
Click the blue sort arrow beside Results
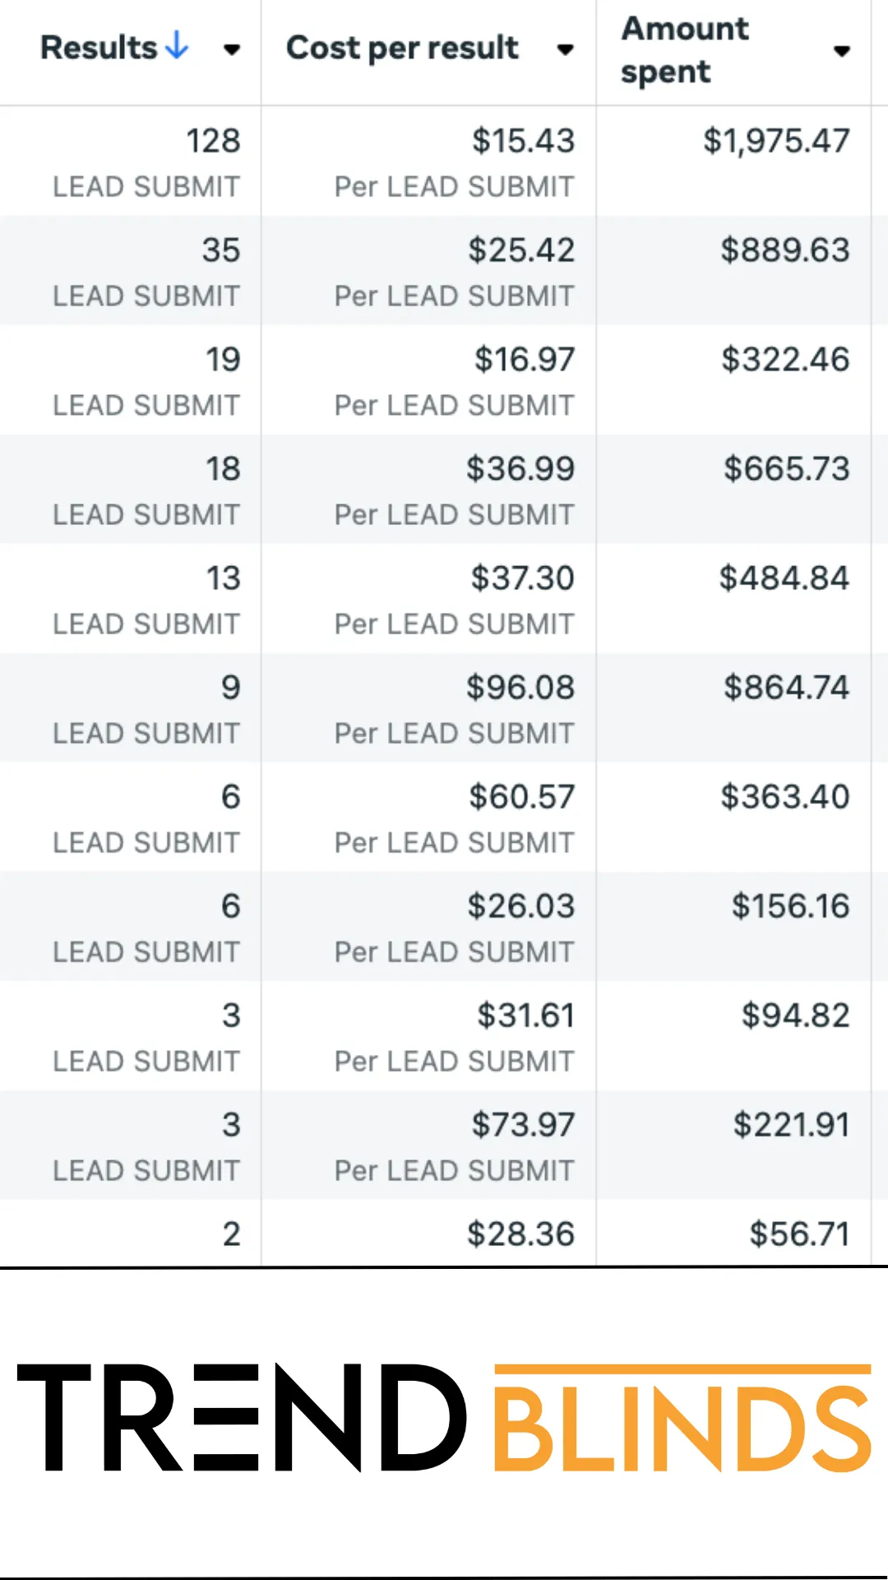[x=177, y=46]
